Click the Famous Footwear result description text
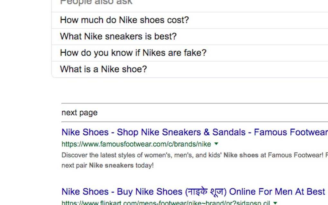This screenshot has height=205, width=328. click(141, 156)
